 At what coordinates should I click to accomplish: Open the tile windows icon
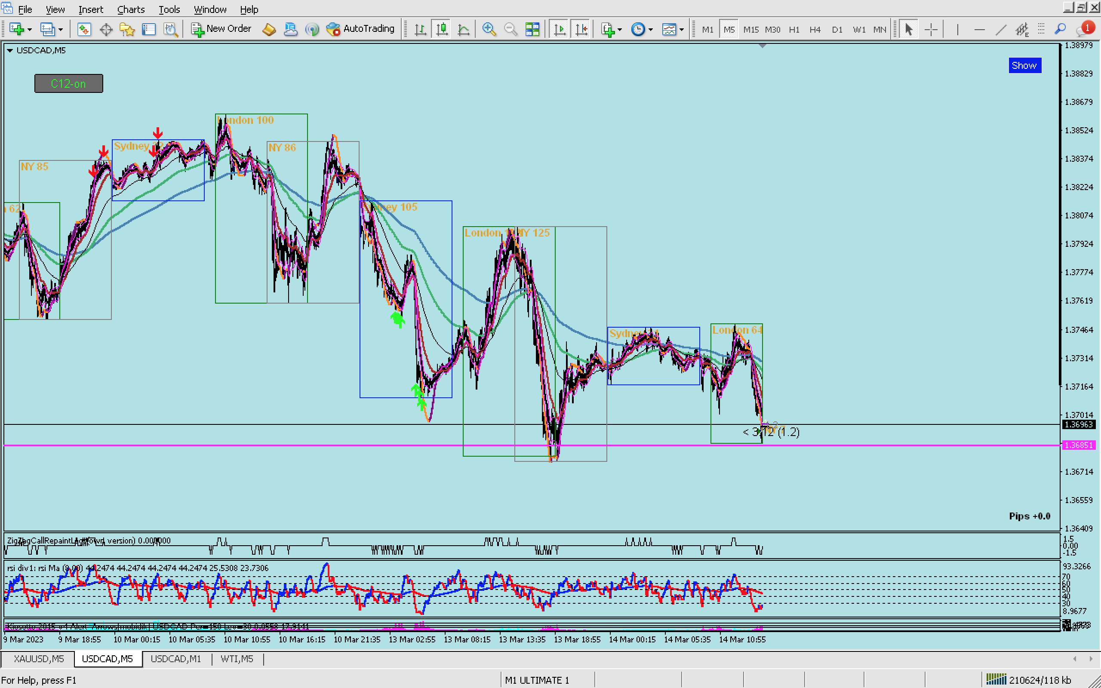pyautogui.click(x=532, y=30)
